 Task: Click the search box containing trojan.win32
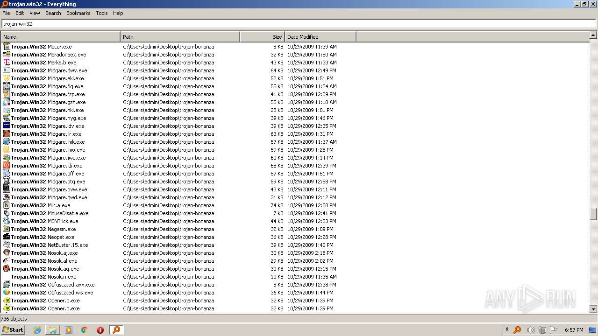pos(299,23)
